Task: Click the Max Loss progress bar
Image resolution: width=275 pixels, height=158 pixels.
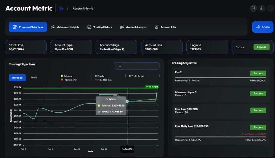Action: coord(220,116)
